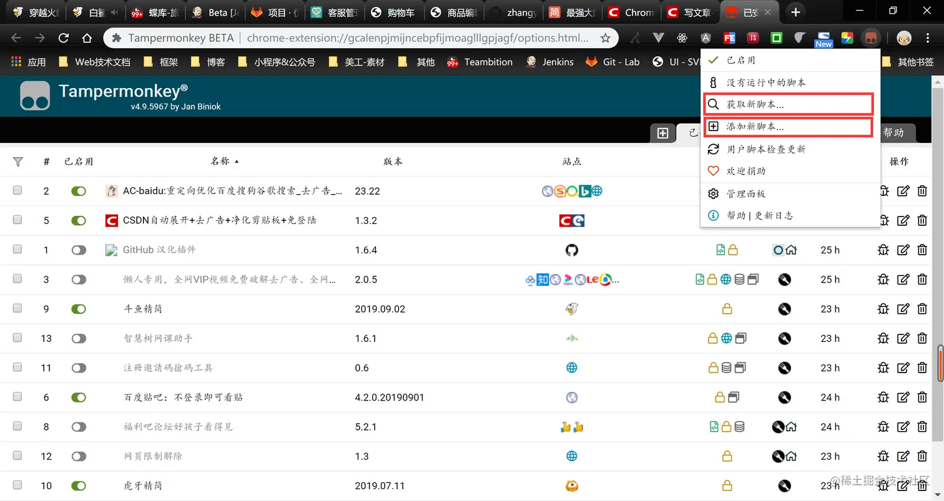
Task: Open script name AC-baidu:重定向优化百度搜狗谷歌搜索
Action: [232, 191]
